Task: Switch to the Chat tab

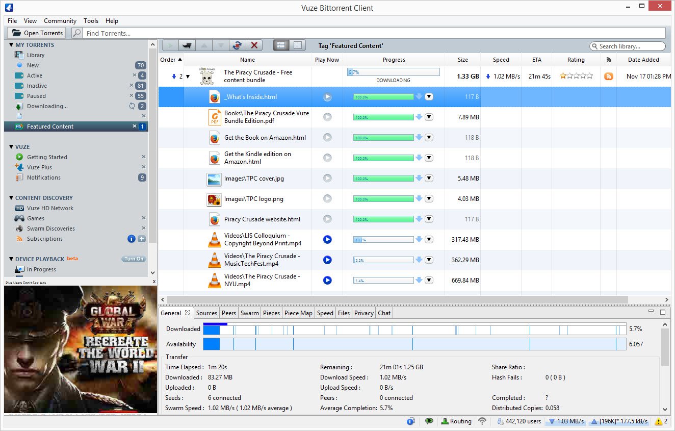Action: [x=384, y=313]
